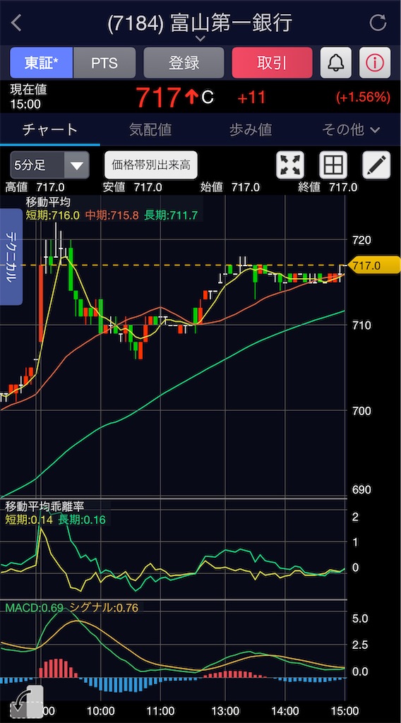Open the price alert bell icon
401x723 pixels.
(335, 63)
